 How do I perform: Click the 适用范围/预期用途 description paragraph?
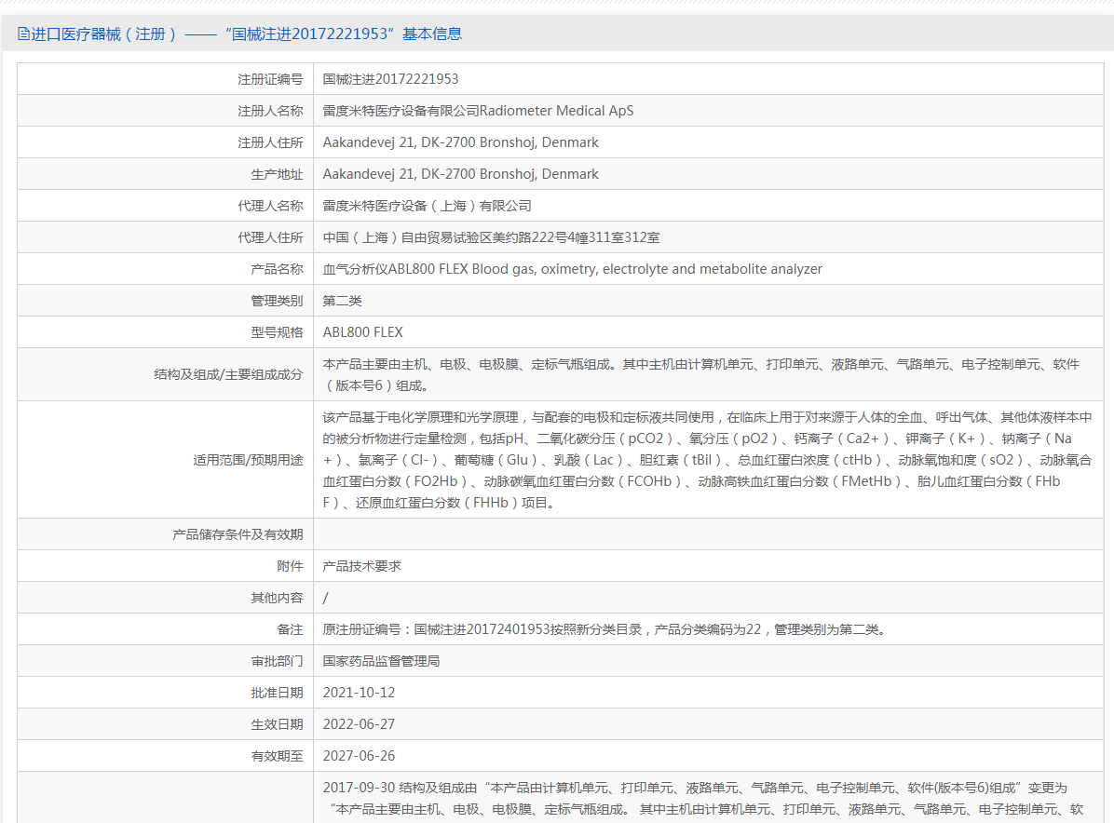(706, 460)
